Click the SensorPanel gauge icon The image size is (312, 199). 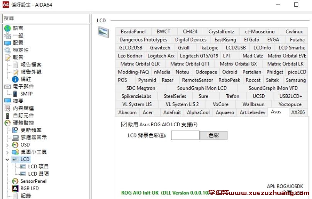[x=15, y=181]
